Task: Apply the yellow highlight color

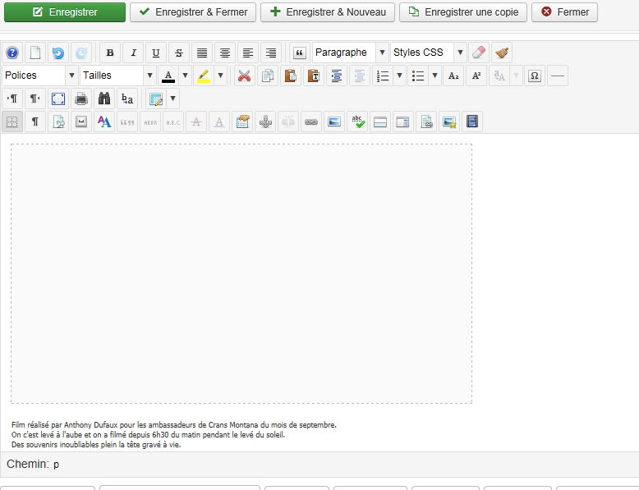Action: coord(204,76)
